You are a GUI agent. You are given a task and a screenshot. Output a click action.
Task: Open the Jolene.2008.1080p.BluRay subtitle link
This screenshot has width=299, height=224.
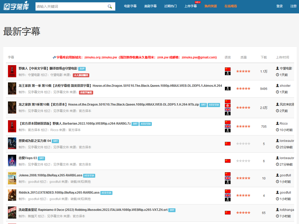[x=50, y=175]
